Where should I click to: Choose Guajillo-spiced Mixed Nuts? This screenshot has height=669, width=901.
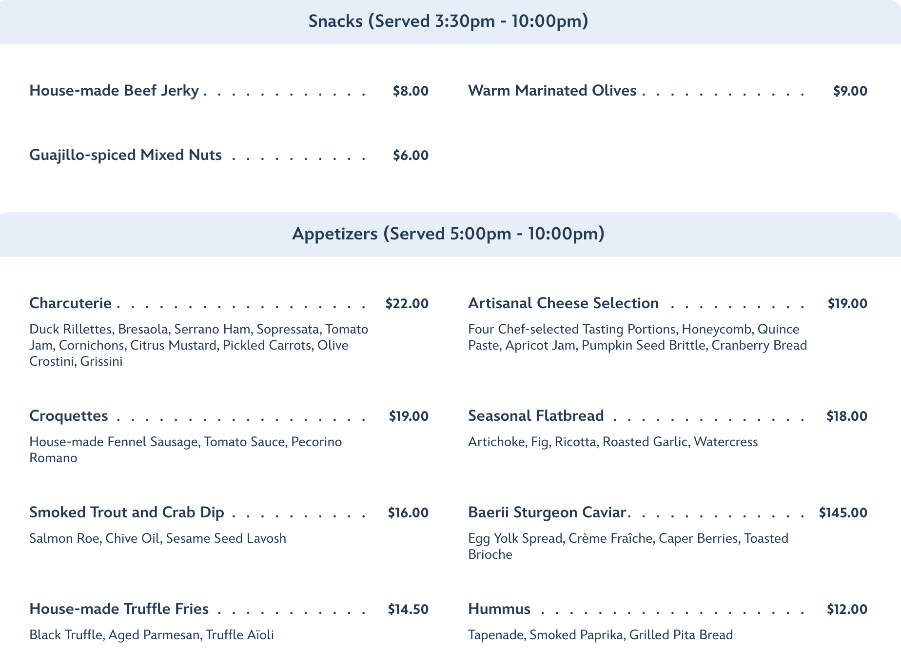pos(126,155)
